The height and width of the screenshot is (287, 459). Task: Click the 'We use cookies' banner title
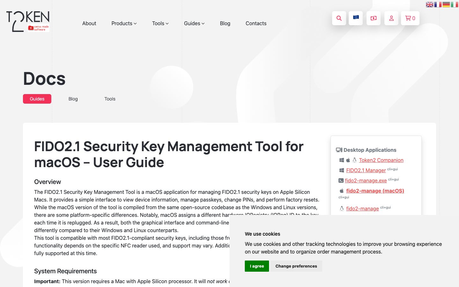262,234
